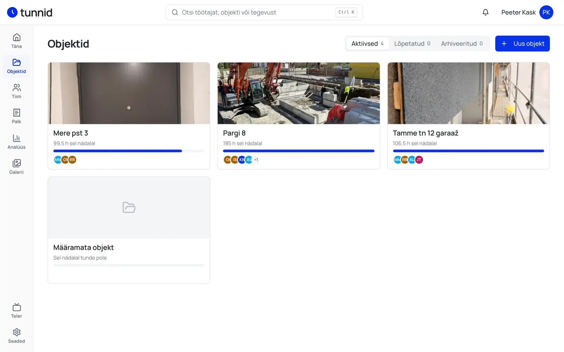Image resolution: width=564 pixels, height=352 pixels.
Task: Click the Pargi 8 excavator photo
Action: [299, 93]
